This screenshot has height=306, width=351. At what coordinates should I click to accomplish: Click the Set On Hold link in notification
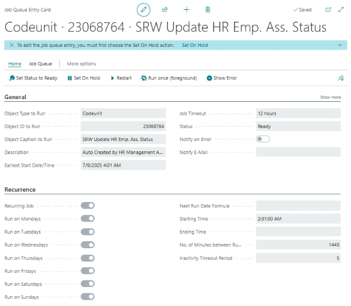click(195, 45)
